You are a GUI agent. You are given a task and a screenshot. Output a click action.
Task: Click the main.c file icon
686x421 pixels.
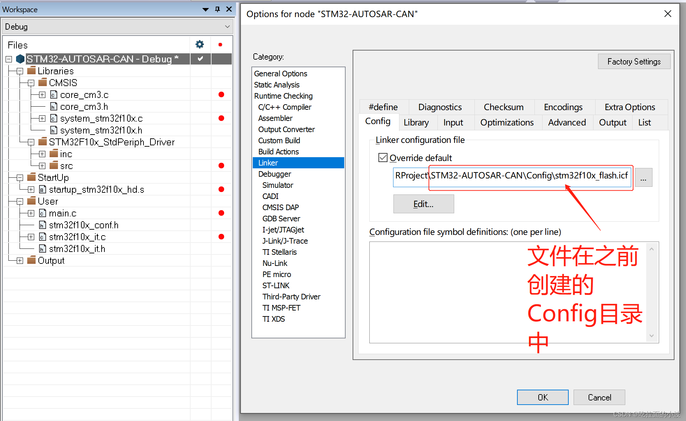(43, 213)
